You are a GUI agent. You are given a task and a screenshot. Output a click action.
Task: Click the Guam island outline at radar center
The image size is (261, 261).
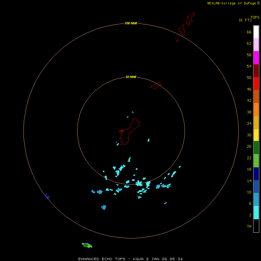tap(130, 131)
